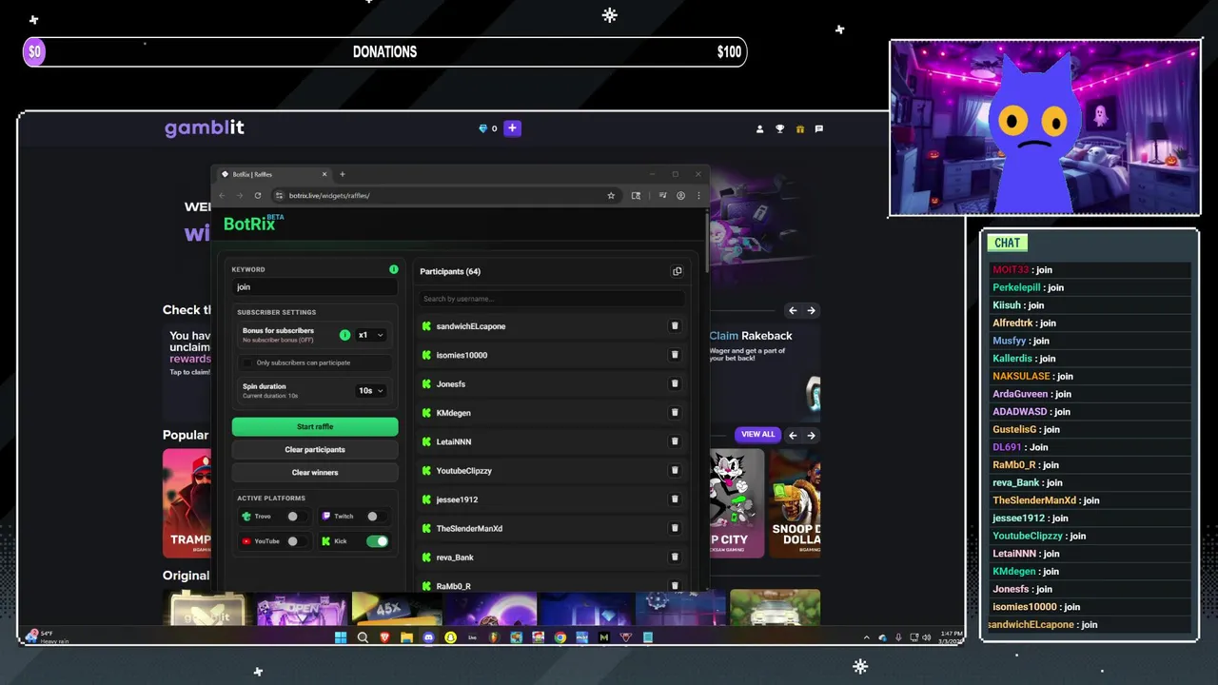View site information in the address bar
The height and width of the screenshot is (685, 1218).
click(279, 195)
